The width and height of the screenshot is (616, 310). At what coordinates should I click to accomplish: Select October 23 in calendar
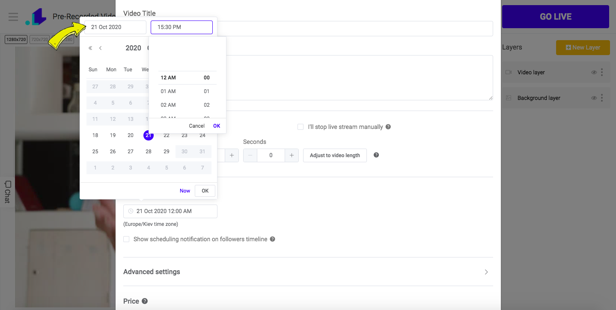click(185, 135)
